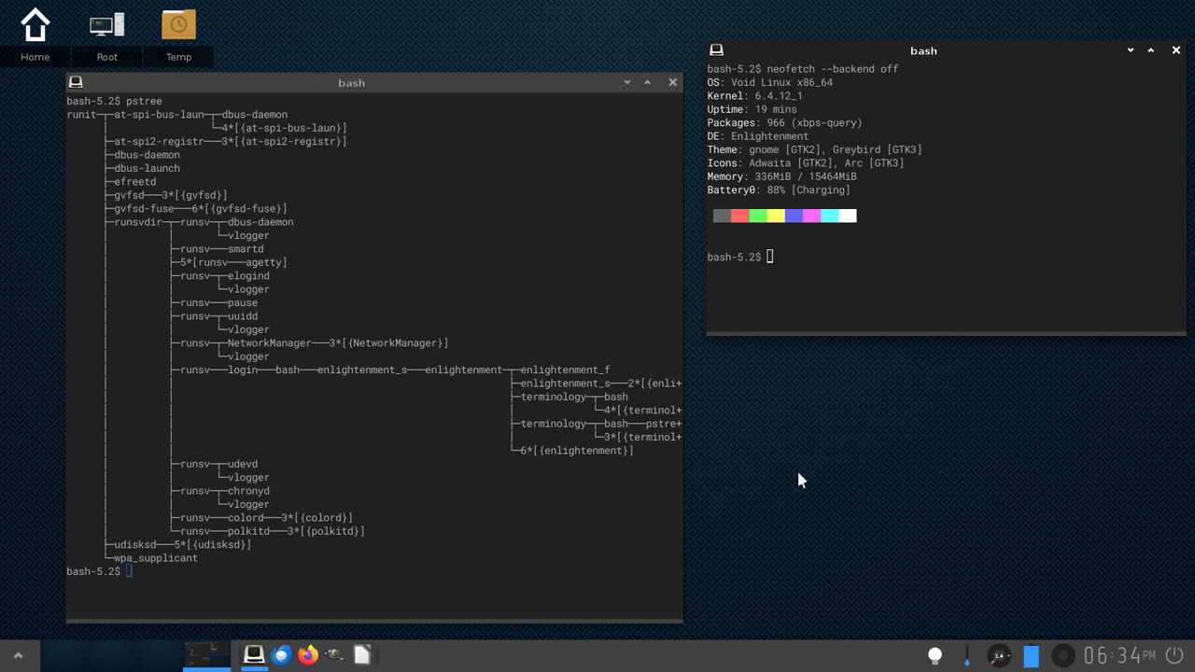
Task: Click the blue battery indicator
Action: click(x=1031, y=656)
